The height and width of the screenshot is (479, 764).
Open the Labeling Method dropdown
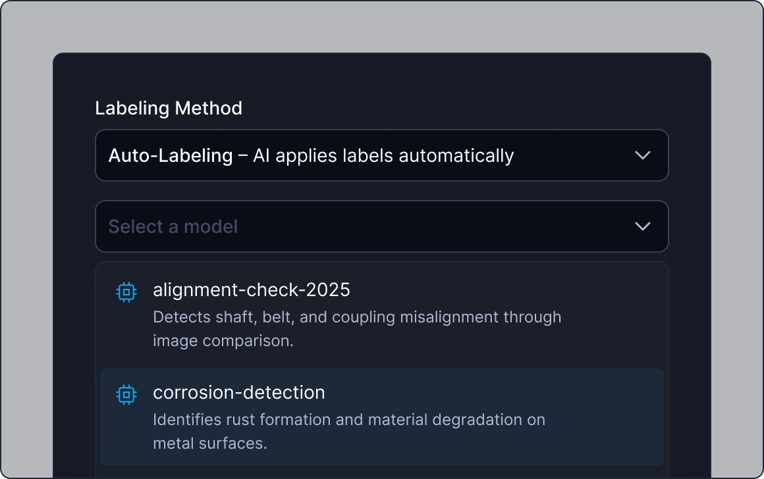click(x=382, y=155)
